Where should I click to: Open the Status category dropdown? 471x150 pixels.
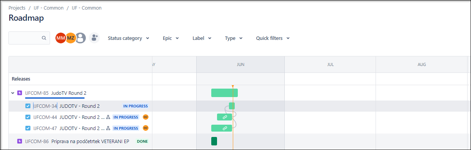tap(129, 38)
